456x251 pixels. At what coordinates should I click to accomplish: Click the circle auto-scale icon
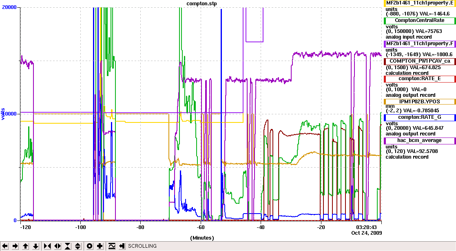pos(90,246)
